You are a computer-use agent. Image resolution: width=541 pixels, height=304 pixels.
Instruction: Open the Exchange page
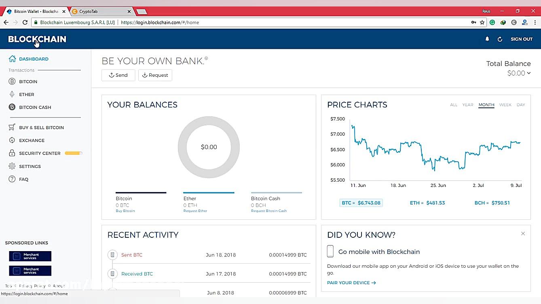[x=32, y=140]
